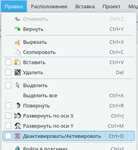Choose Выделить все entry

pyautogui.click(x=69, y=95)
